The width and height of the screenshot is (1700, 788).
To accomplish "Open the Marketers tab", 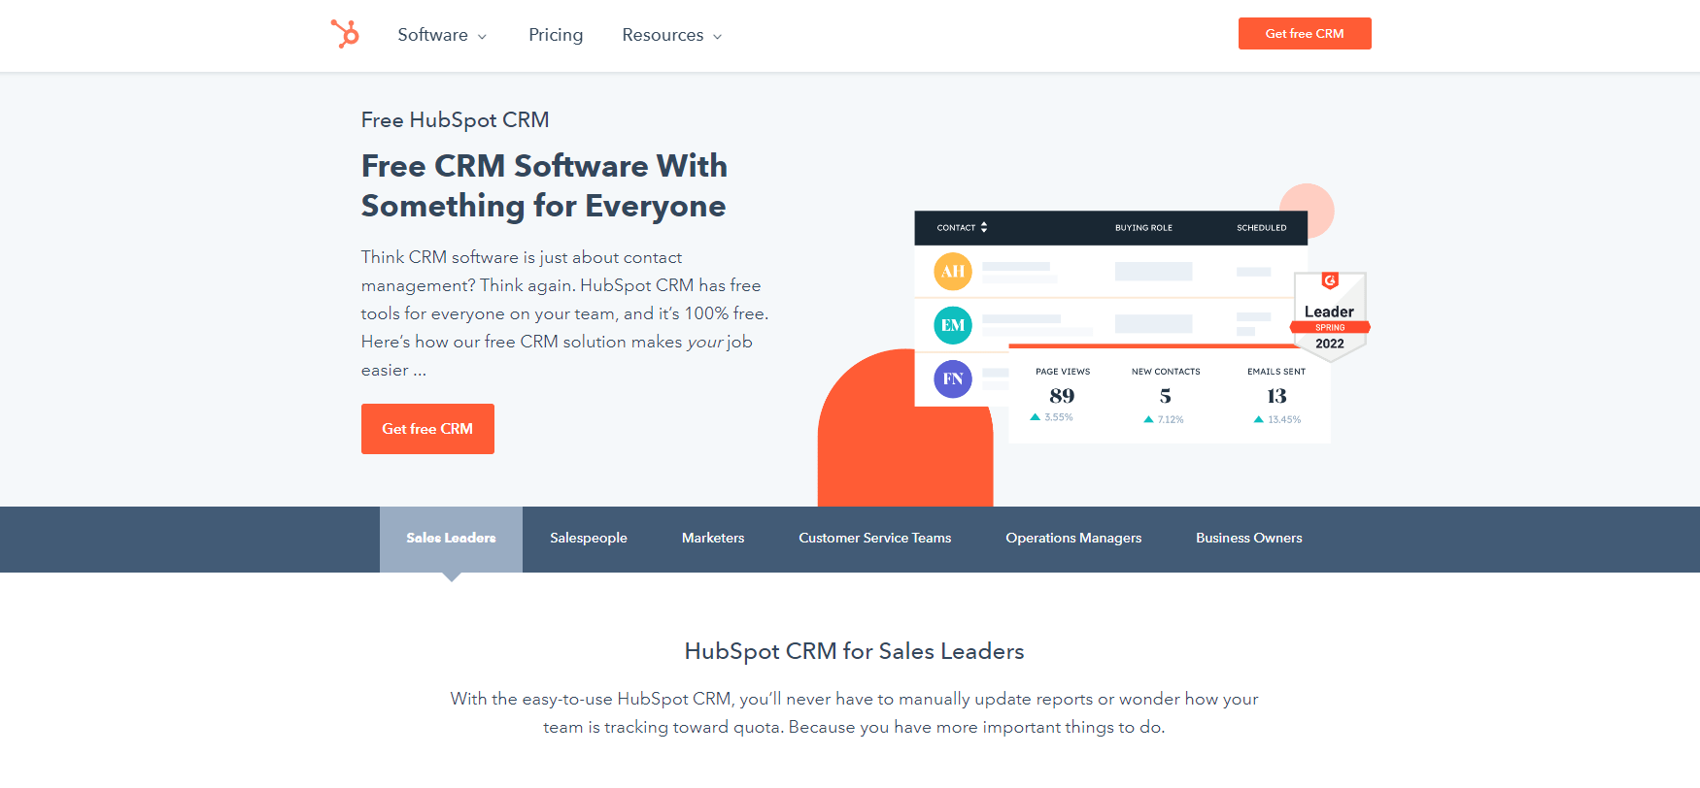I will [713, 539].
